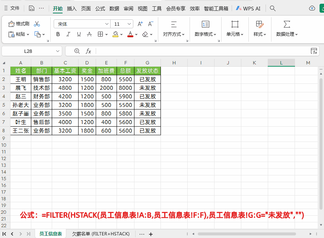324x238 pixels.
Task: Switch to the 公式 ribbon tab
Action: [100, 9]
